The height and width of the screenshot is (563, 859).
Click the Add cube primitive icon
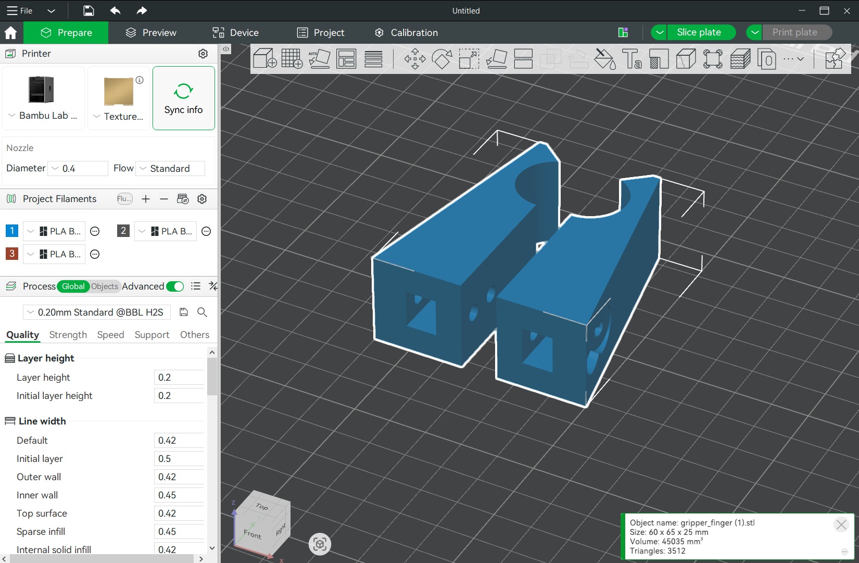point(264,59)
